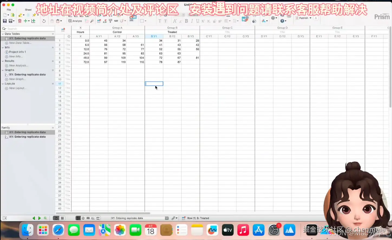The height and width of the screenshot is (240, 392).
Task: Go to next sheet green arrow
Action: (39, 218)
